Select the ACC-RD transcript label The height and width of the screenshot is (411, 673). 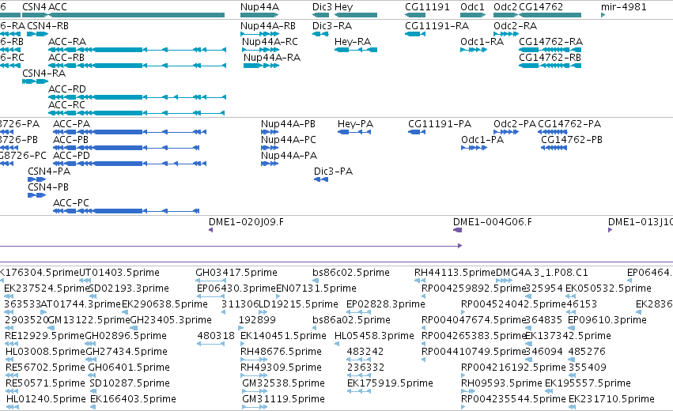click(67, 89)
